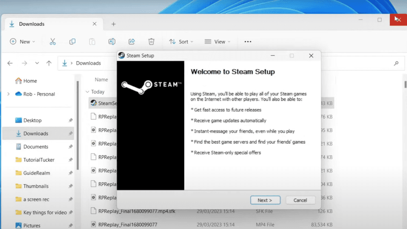Add a new File Explorer tab
This screenshot has height=229, width=407.
(x=113, y=24)
